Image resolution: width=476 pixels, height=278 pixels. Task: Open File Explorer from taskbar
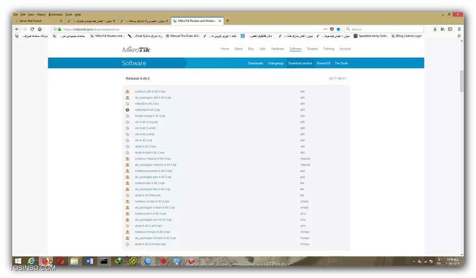(74, 261)
